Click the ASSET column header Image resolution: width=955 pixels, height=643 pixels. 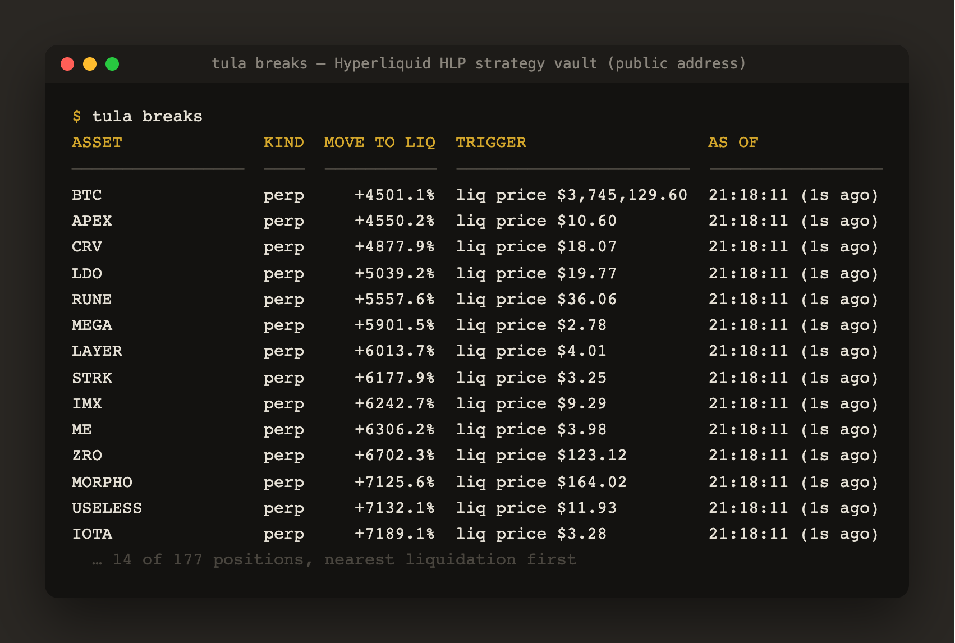tap(97, 143)
